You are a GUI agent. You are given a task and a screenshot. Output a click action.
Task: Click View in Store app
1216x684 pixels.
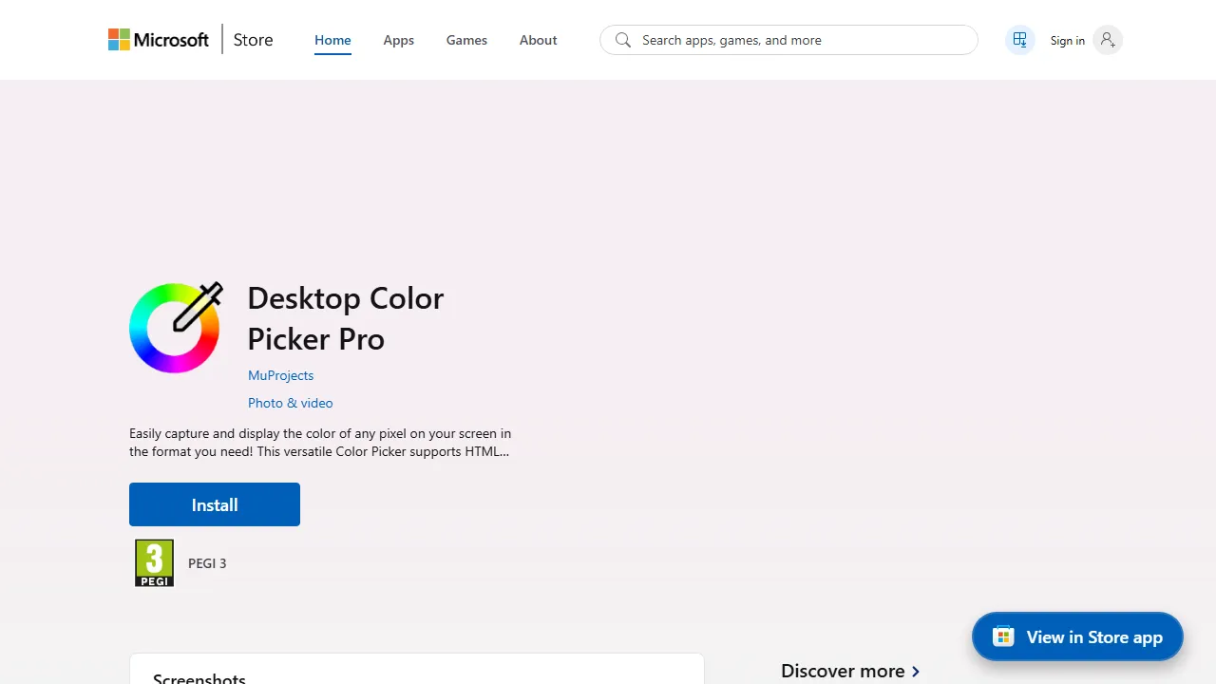coord(1077,636)
